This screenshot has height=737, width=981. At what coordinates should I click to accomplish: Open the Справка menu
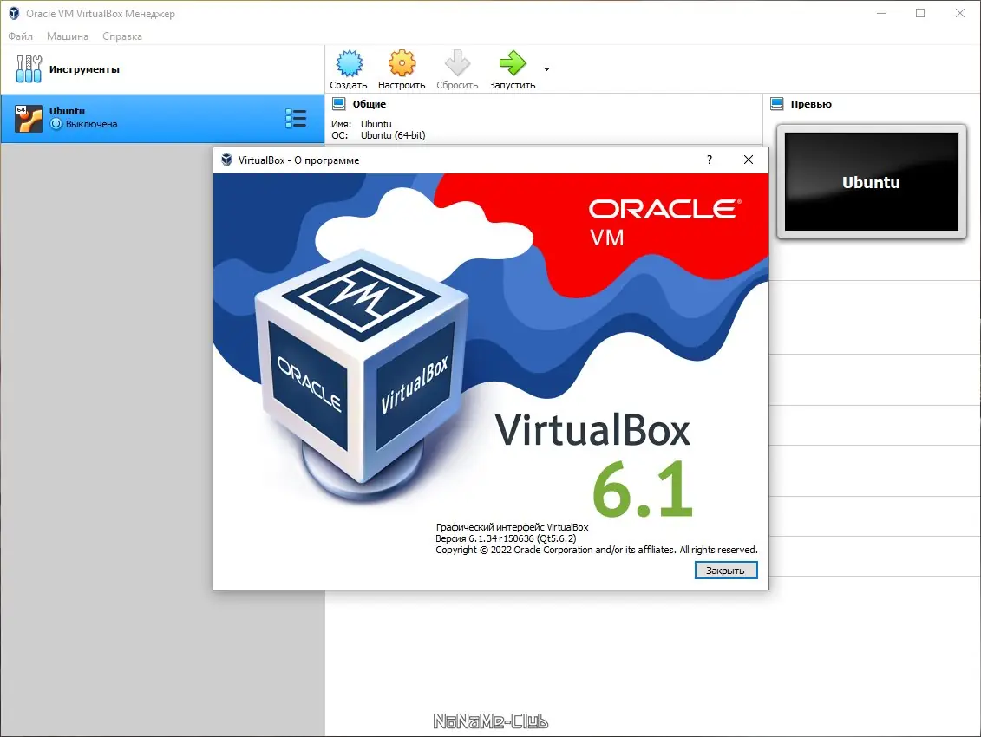tap(122, 36)
